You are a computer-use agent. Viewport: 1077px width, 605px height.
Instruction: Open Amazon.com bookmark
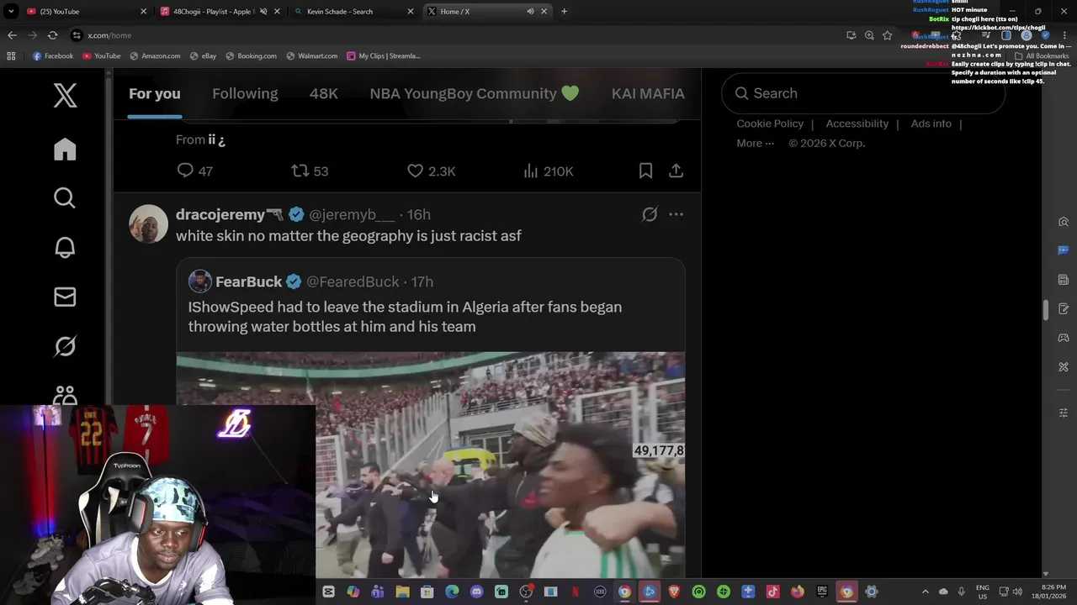pos(154,55)
